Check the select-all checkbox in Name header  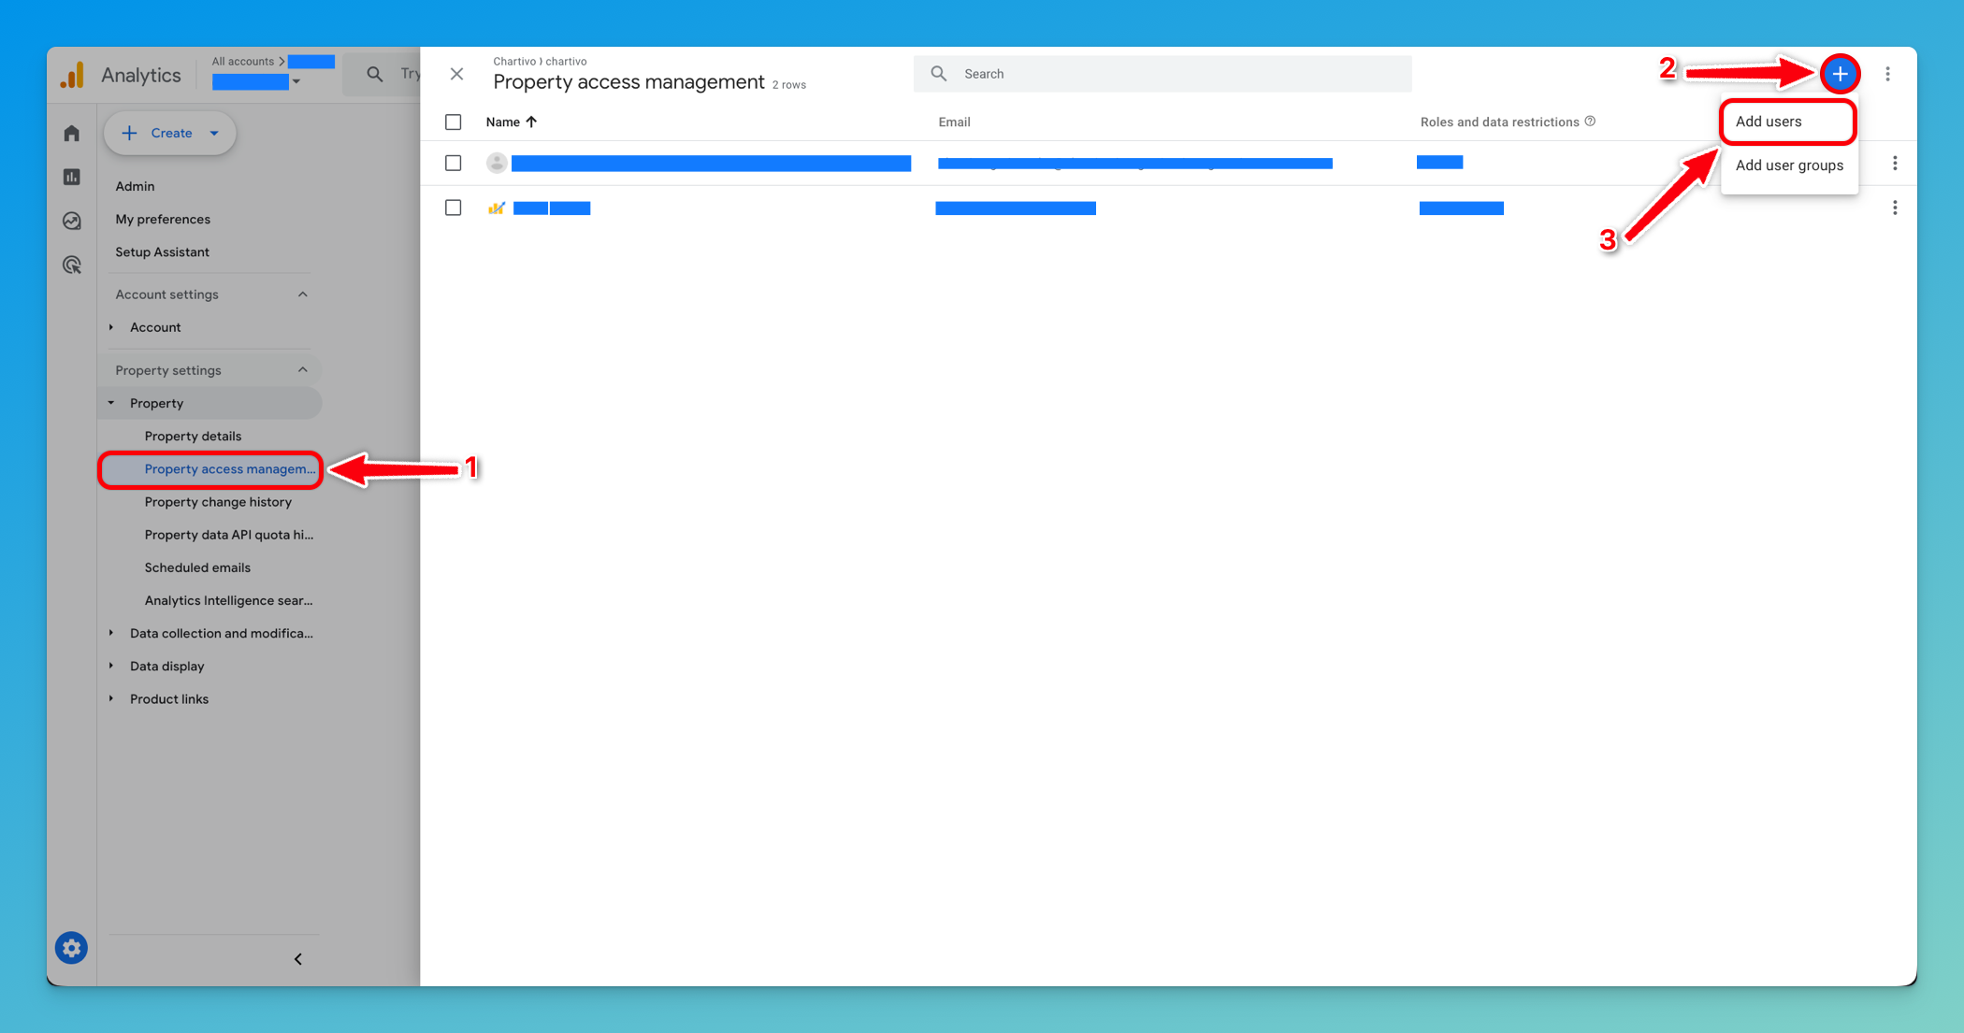(454, 122)
